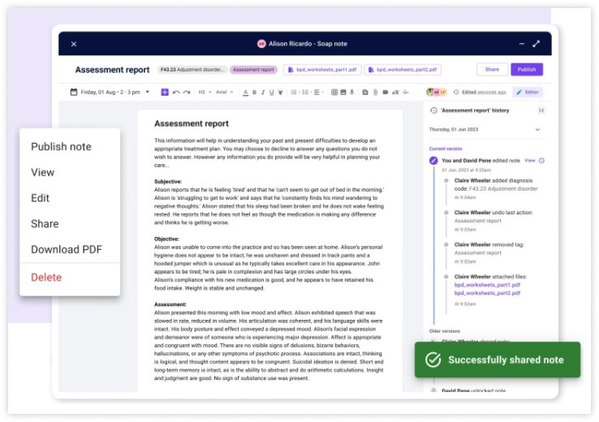The image size is (599, 422).
Task: Open the text alignment dropdown
Action: (x=319, y=92)
